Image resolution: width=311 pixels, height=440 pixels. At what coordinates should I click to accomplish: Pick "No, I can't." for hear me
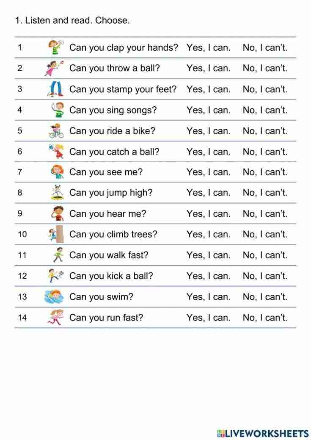pos(265,213)
